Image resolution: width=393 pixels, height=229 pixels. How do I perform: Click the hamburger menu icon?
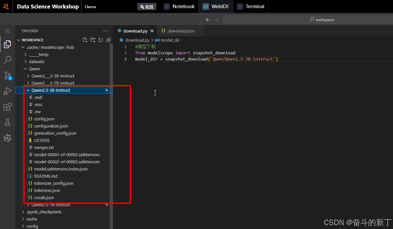[x=7, y=31]
